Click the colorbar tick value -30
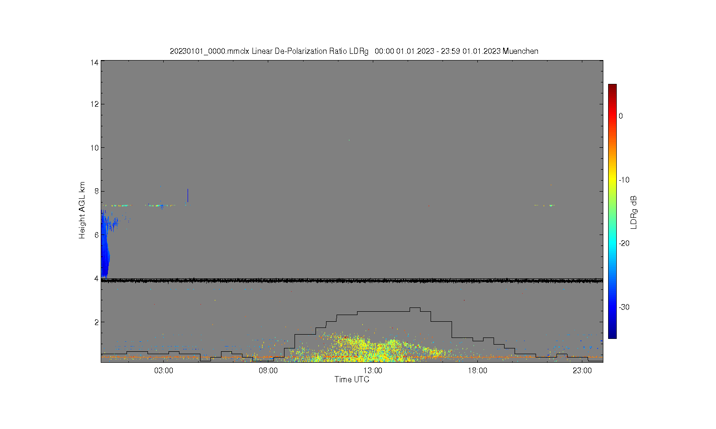This screenshot has width=716, height=429. 624,307
